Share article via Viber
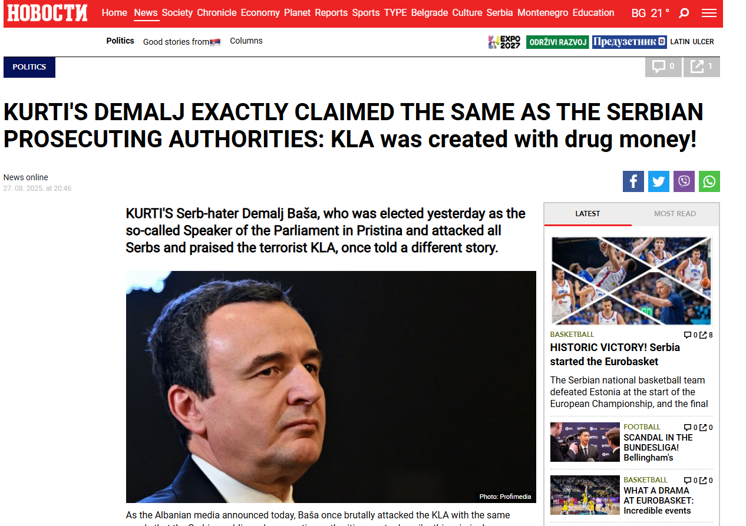 click(684, 181)
